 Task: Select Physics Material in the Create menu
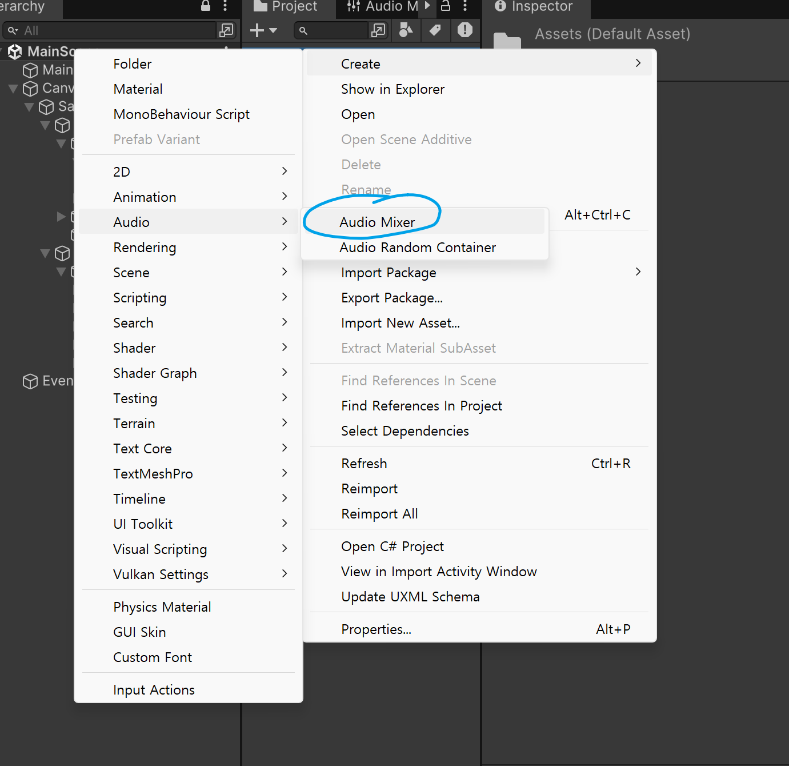pyautogui.click(x=188, y=607)
